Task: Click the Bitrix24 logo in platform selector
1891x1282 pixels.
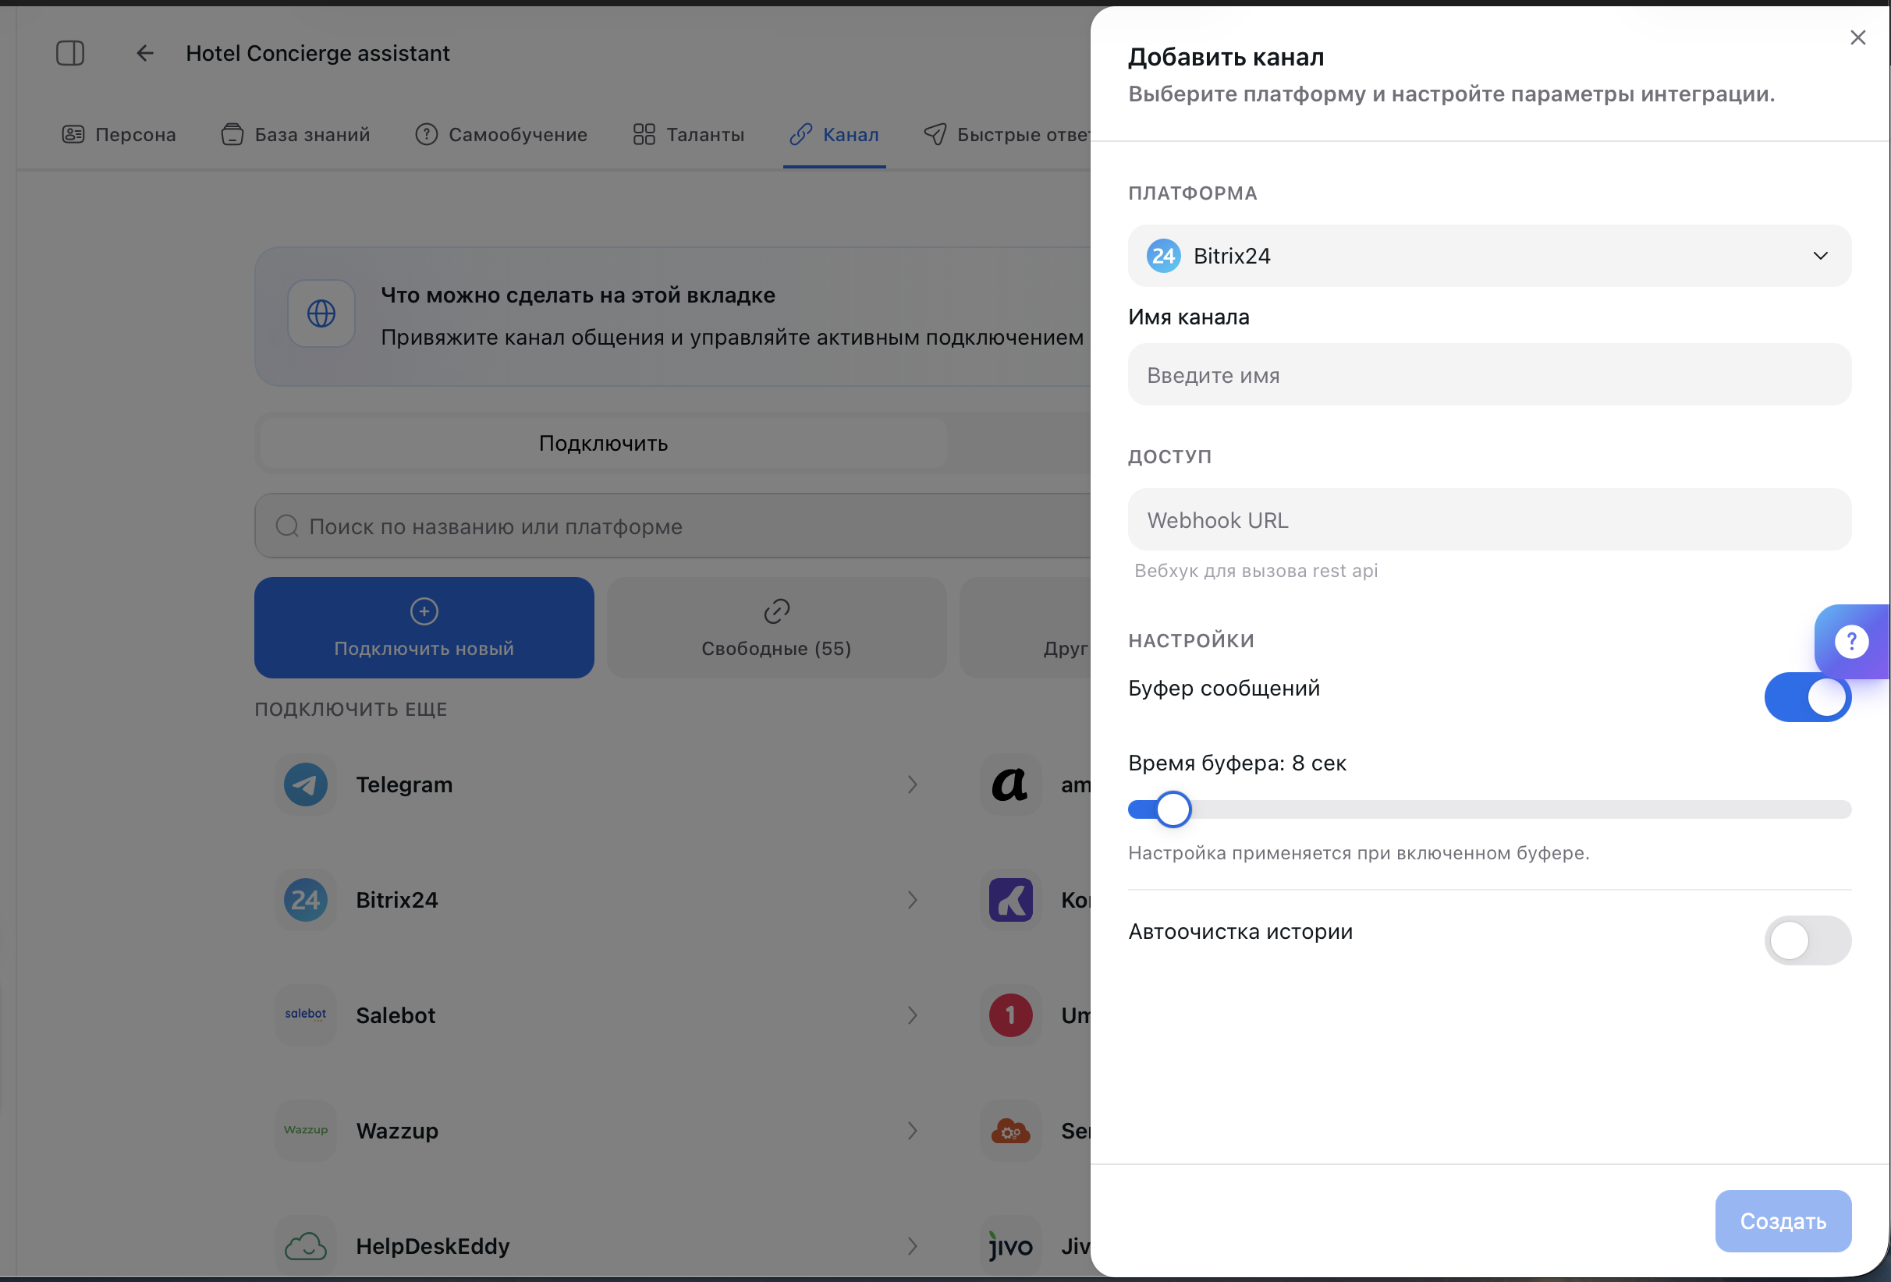Action: point(1164,257)
